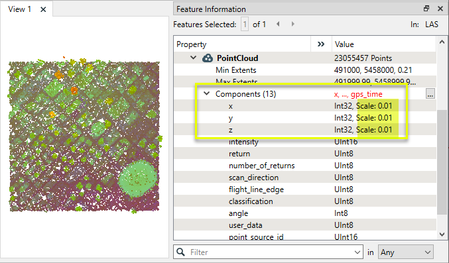Click the PointCloud cloud icon

point(208,58)
